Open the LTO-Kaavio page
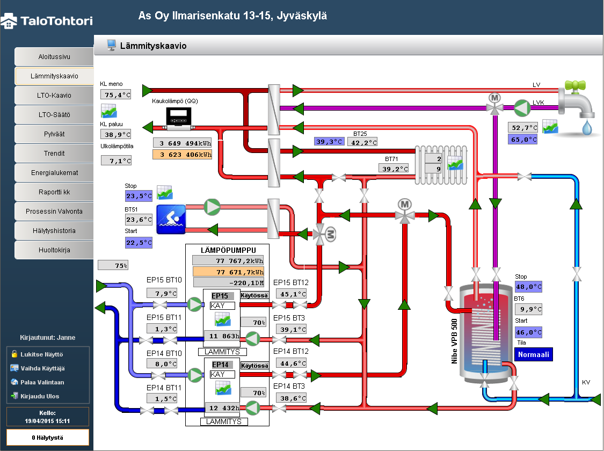The height and width of the screenshot is (451, 604). [54, 95]
